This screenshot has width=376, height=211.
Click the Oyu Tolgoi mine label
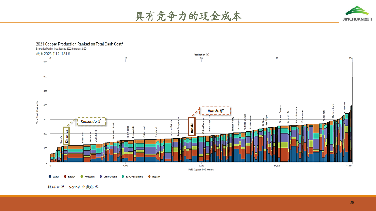tap(266, 120)
